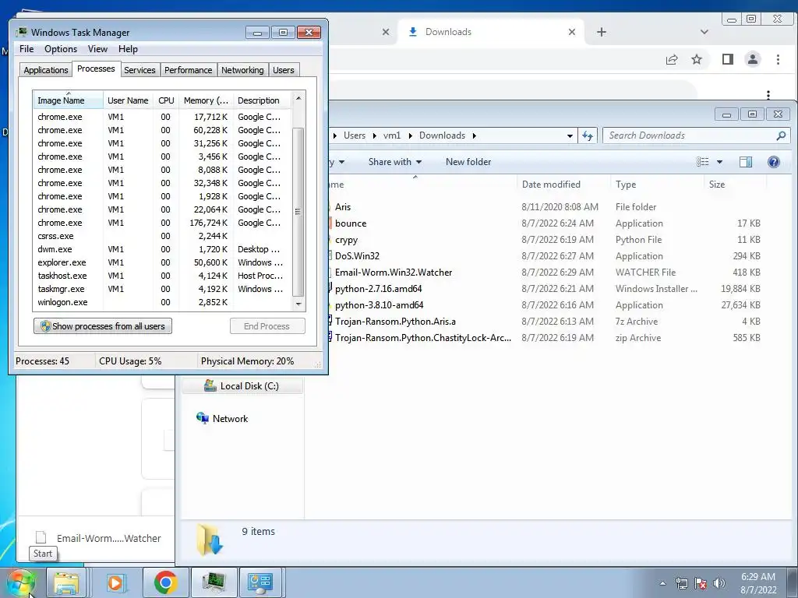This screenshot has height=598, width=798.
Task: Open the Chrome profile avatar
Action: (753, 59)
